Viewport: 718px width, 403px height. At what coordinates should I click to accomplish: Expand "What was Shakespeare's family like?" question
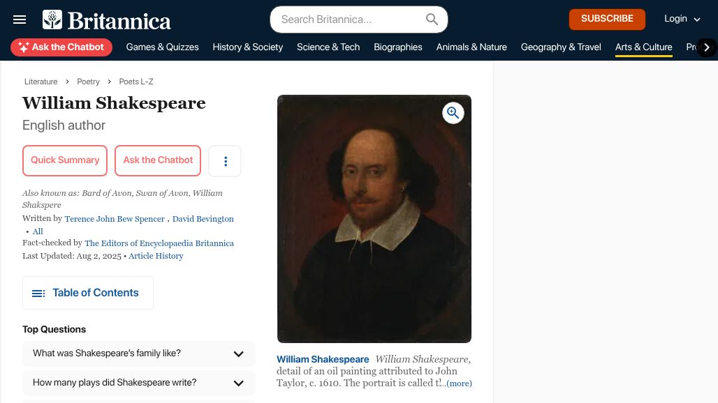pyautogui.click(x=139, y=353)
